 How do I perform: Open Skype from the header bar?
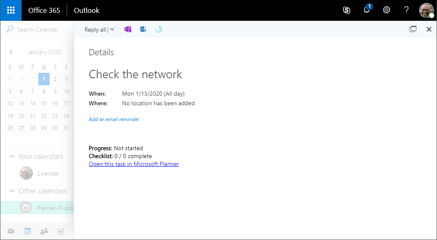(x=347, y=10)
